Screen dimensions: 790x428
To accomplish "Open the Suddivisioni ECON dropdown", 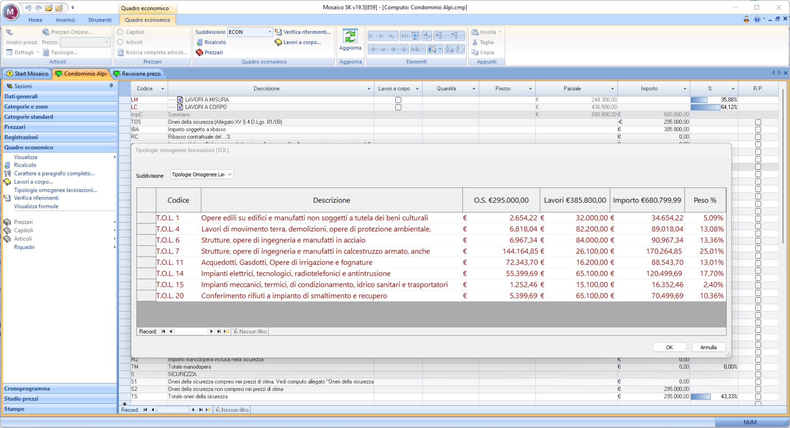I will click(269, 32).
